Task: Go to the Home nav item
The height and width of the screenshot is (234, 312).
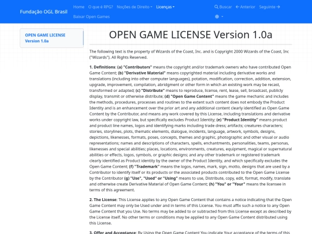Action: click(79, 7)
